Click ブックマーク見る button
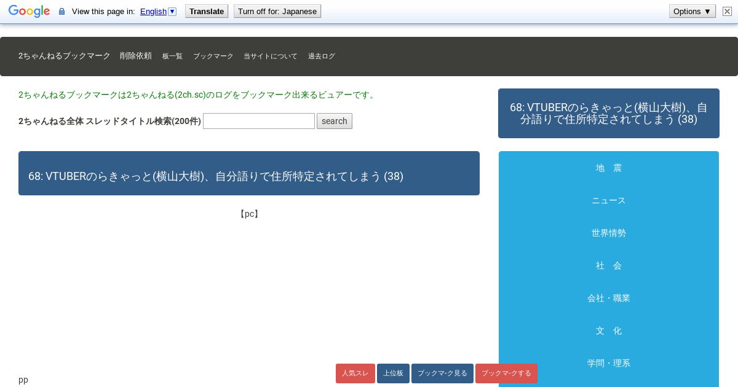This screenshot has height=387, width=738. tap(442, 373)
